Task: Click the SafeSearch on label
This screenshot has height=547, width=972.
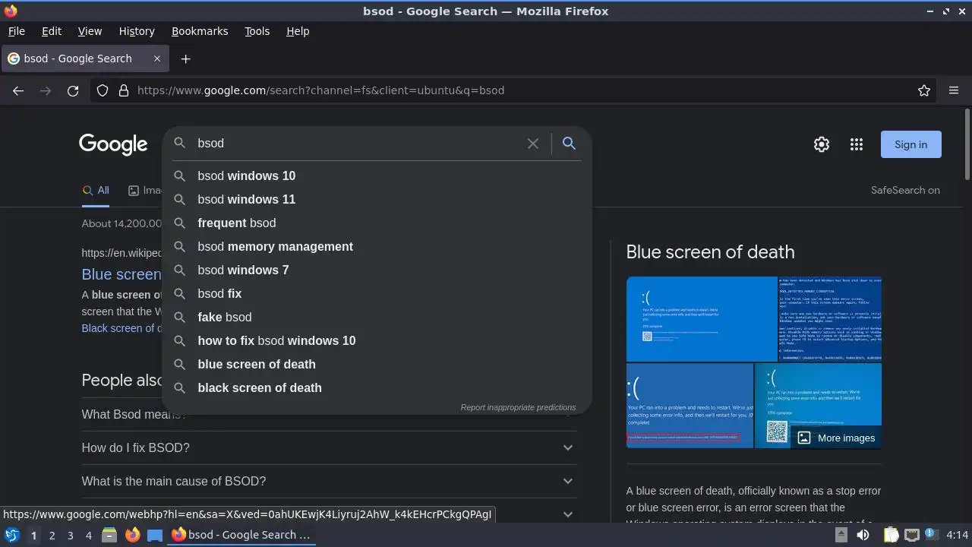Action: click(905, 190)
